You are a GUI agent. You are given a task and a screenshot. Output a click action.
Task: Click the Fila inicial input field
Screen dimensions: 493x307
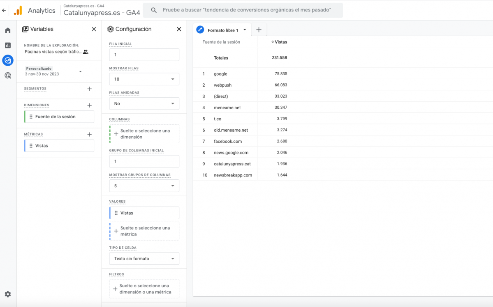click(x=144, y=55)
